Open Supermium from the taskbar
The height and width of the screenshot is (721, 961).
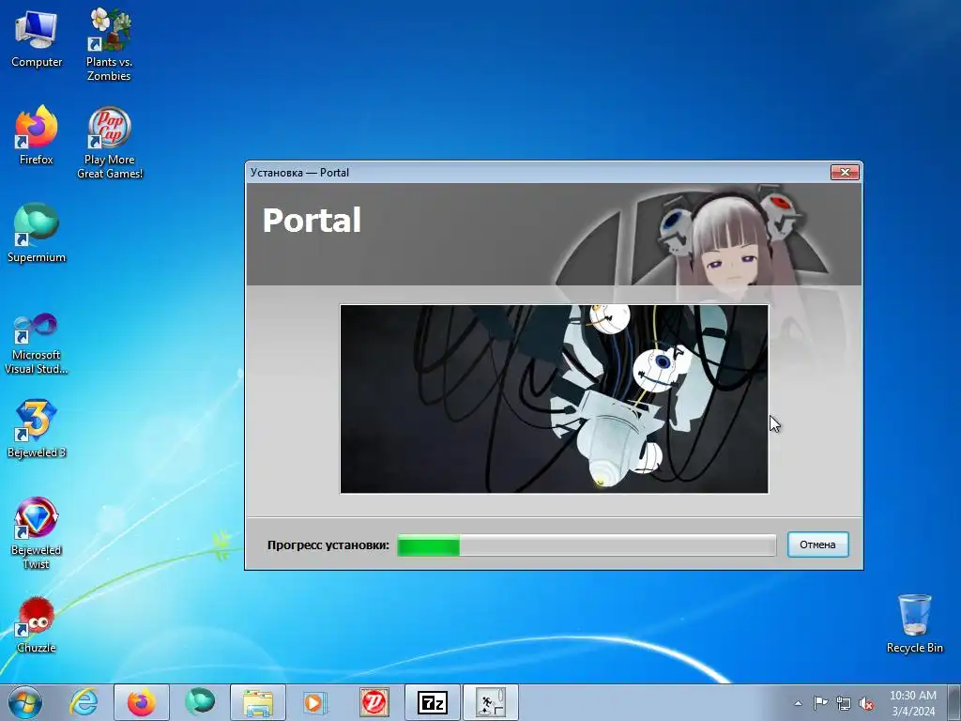tap(200, 702)
